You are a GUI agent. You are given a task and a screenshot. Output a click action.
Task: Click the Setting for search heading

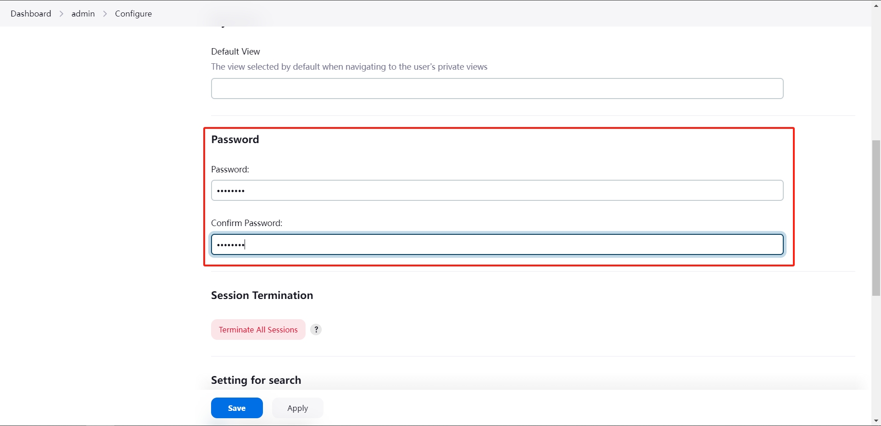point(256,380)
